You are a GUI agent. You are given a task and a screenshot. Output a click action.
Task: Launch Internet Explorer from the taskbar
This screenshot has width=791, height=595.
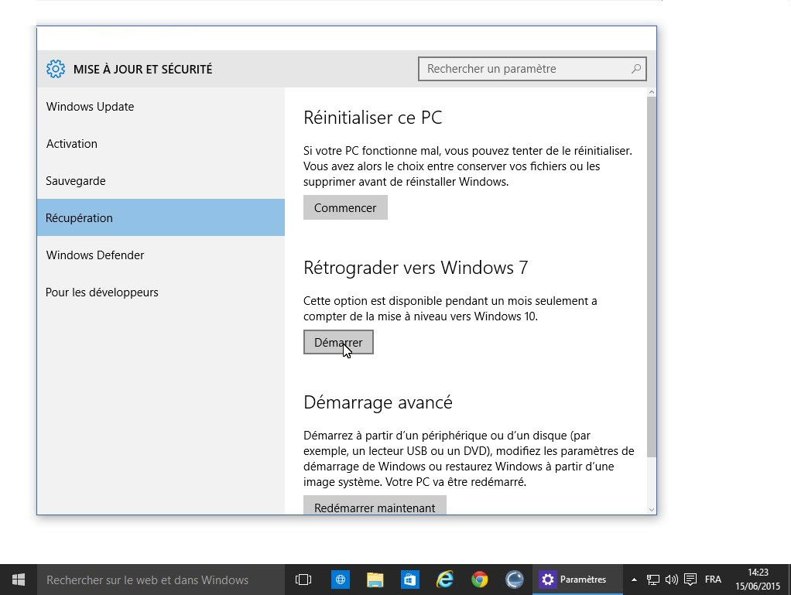point(444,580)
